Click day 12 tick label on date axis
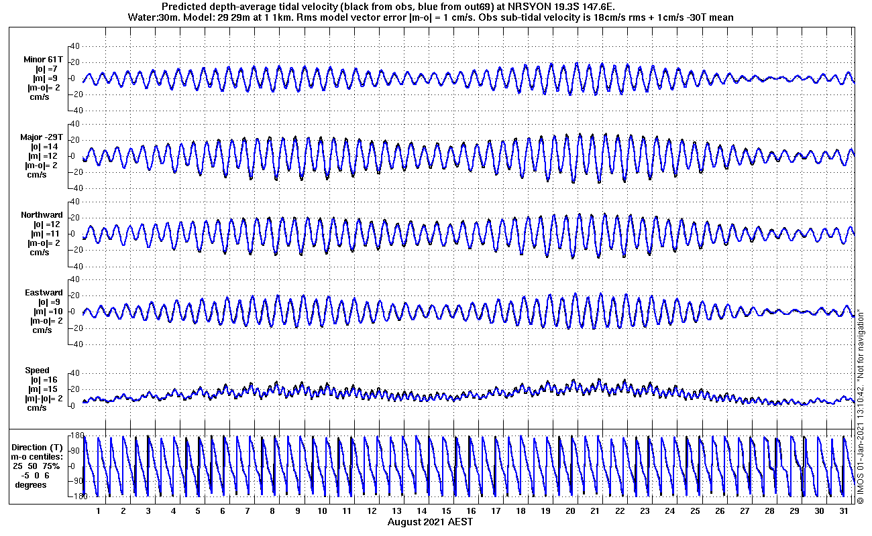This screenshot has width=872, height=536. 372,511
